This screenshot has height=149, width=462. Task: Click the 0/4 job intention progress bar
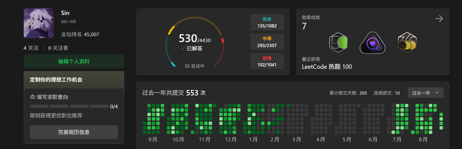tap(69, 106)
